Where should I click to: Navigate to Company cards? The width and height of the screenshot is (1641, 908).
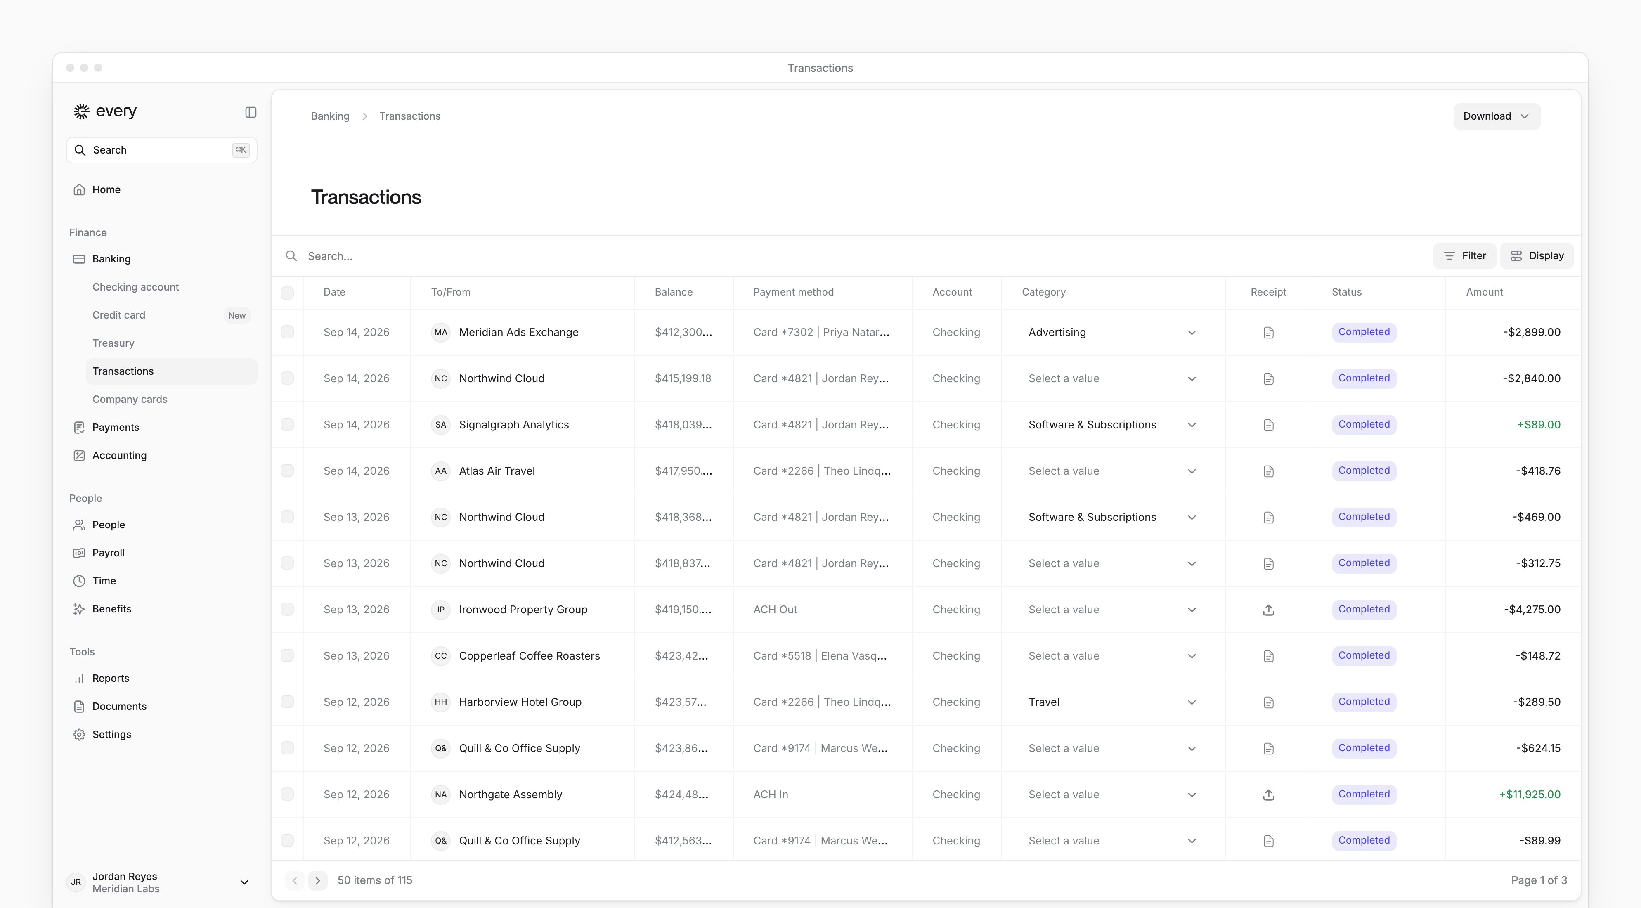coord(130,400)
